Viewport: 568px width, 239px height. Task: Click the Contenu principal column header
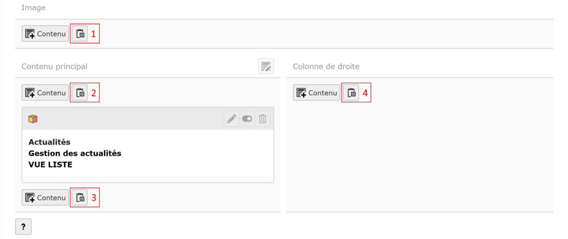[54, 66]
